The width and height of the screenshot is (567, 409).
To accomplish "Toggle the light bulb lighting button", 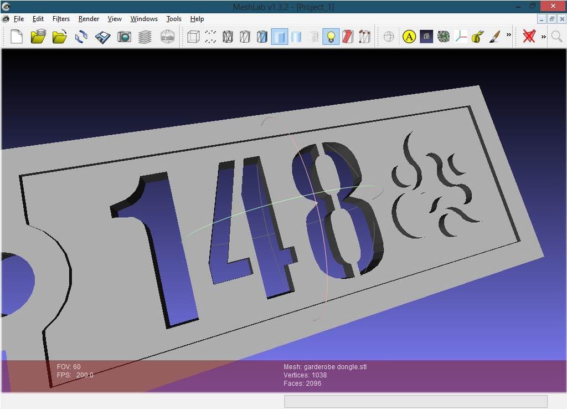I will tap(331, 37).
